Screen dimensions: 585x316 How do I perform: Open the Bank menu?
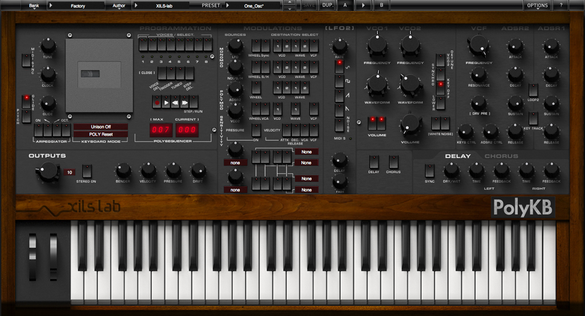(x=33, y=5)
